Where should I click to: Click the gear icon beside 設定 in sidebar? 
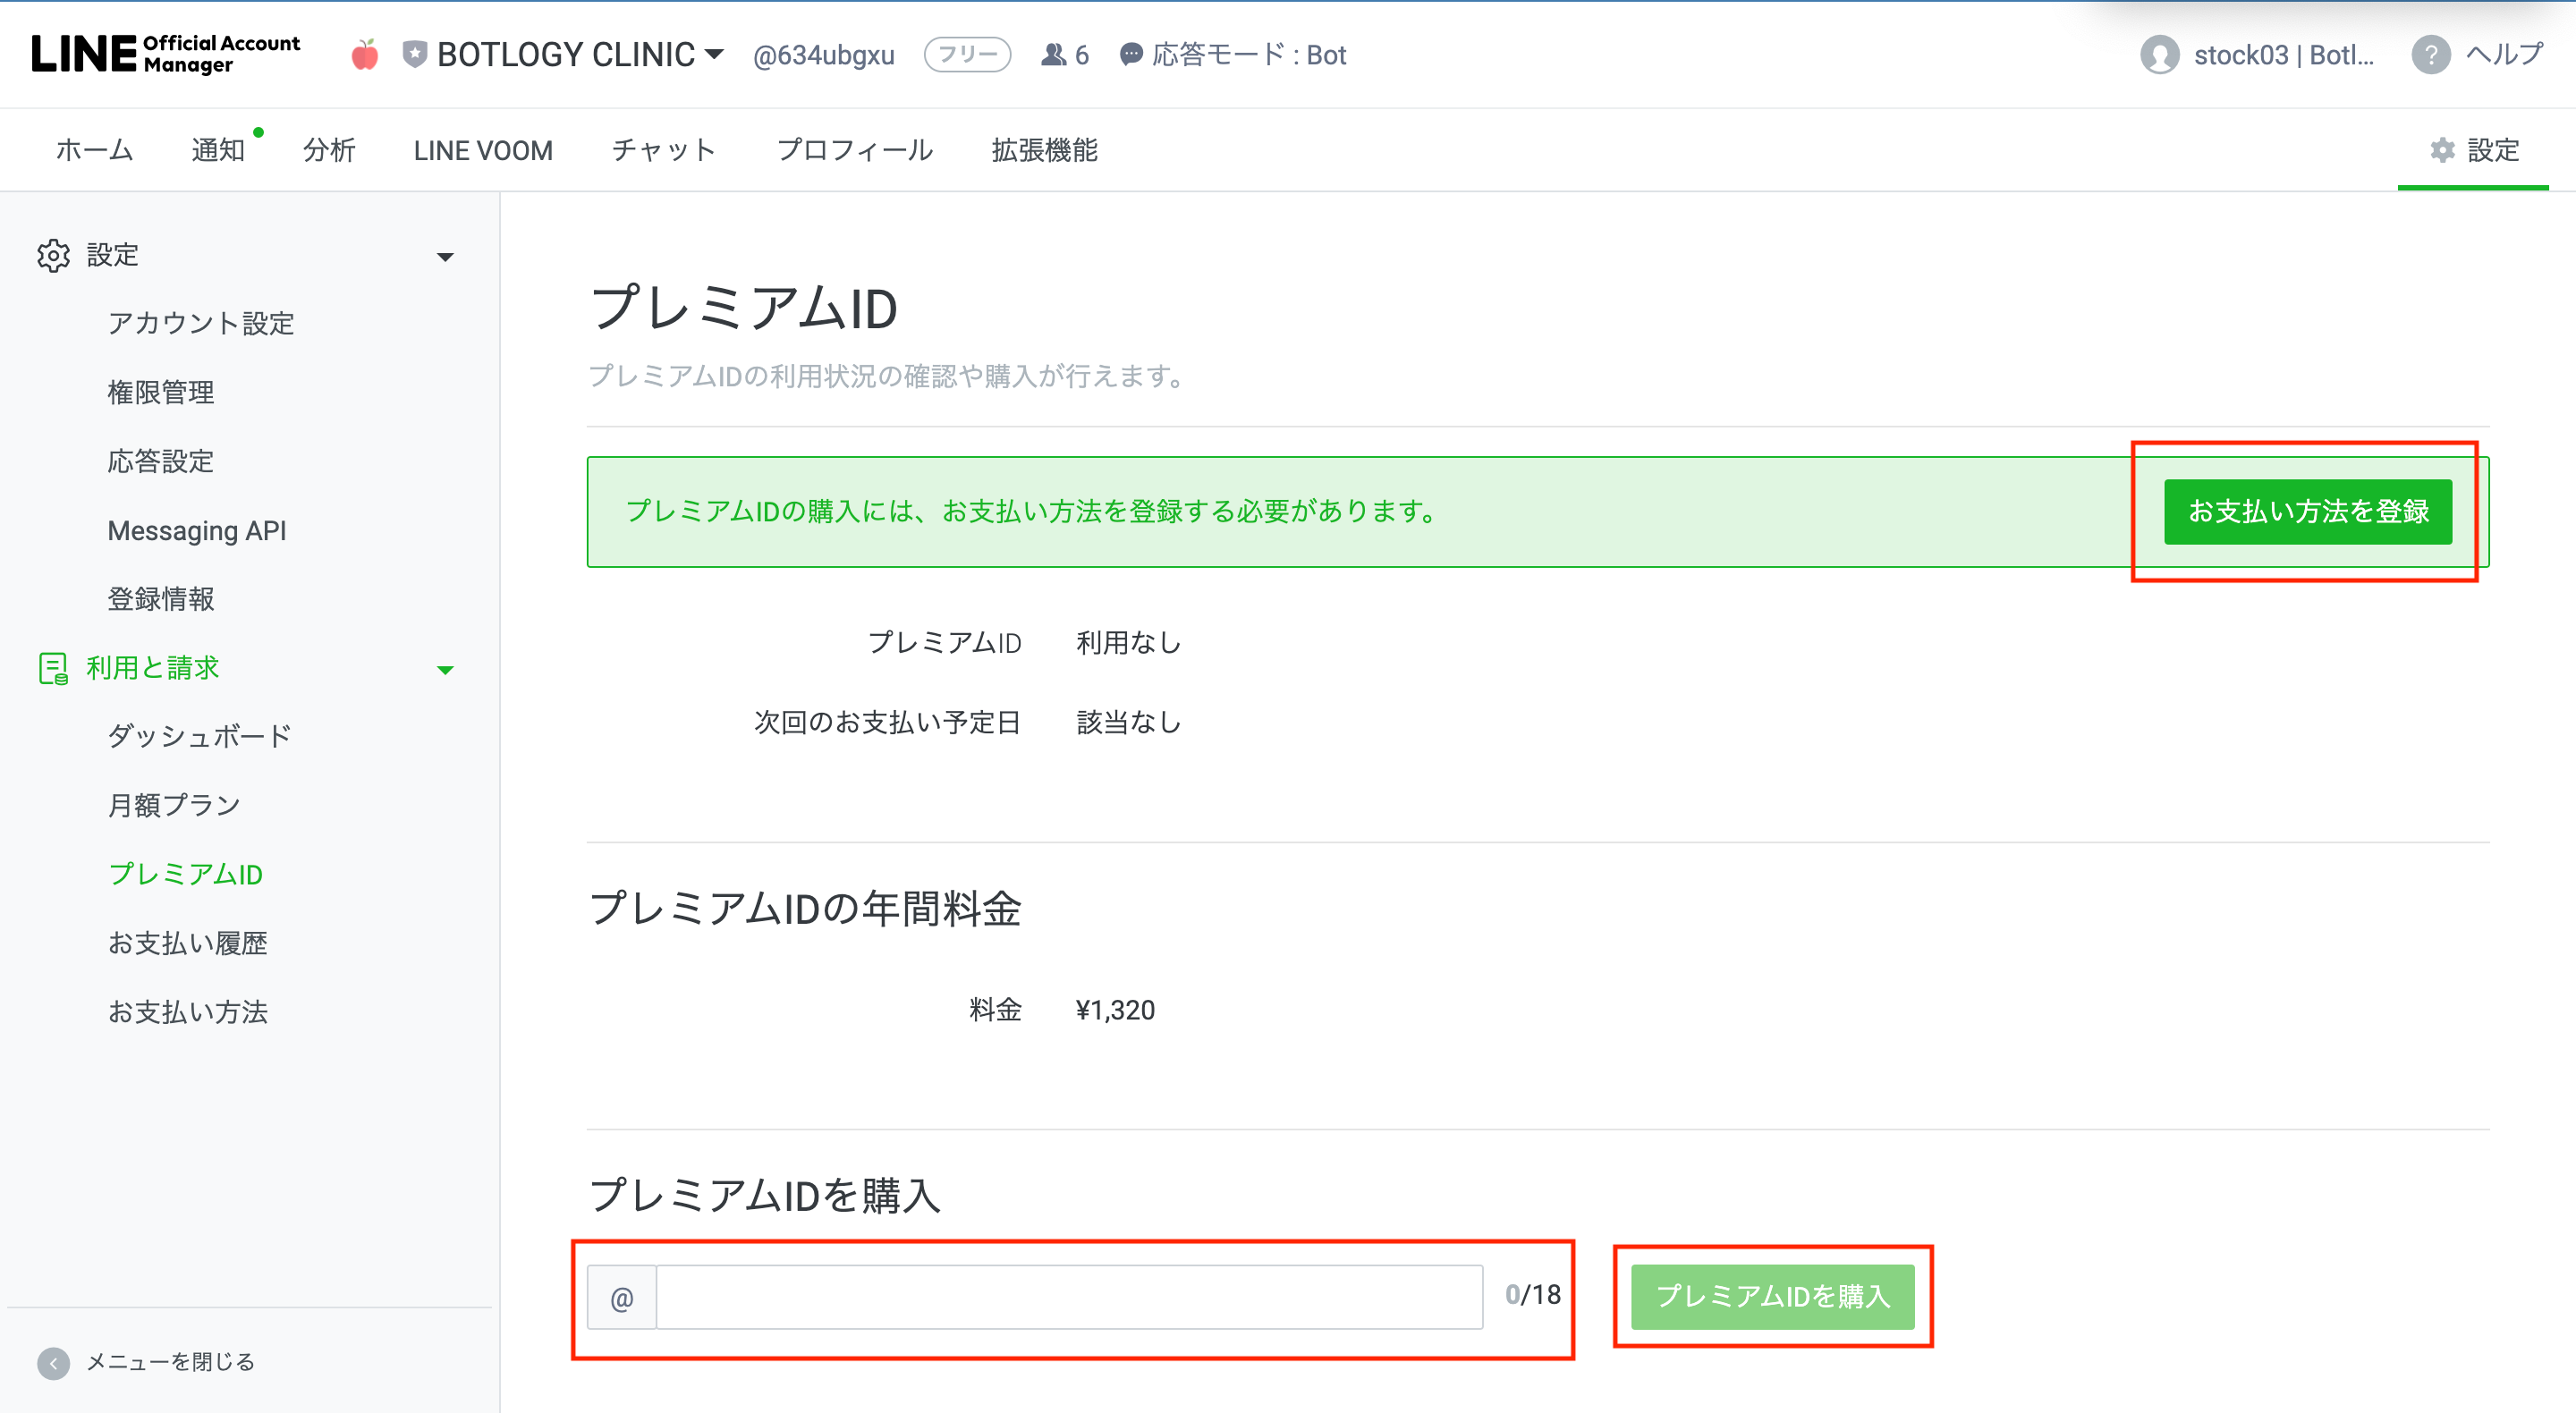pos(53,255)
